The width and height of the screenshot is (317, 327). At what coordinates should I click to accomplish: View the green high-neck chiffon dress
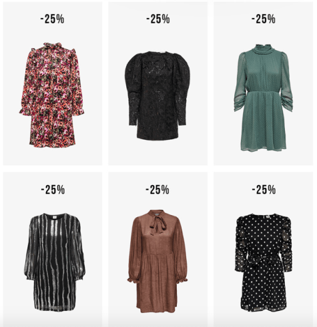click(x=264, y=98)
